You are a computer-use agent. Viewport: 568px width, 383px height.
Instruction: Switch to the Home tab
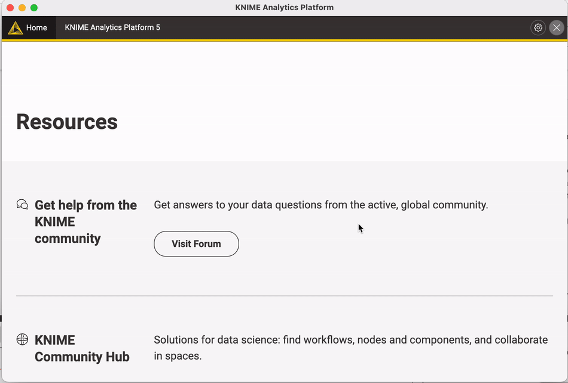point(29,28)
